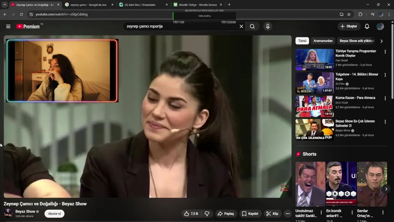Open Beyaz Show channel name link

pyautogui.click(x=25, y=212)
